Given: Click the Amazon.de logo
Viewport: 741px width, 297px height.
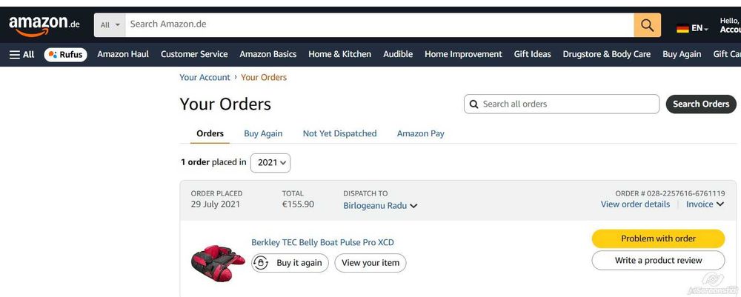Looking at the screenshot, I should tap(44, 25).
